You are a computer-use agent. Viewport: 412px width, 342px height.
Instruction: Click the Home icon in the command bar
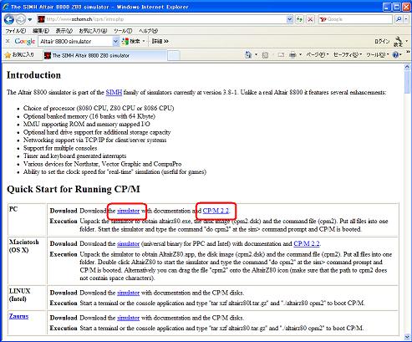pos(247,55)
